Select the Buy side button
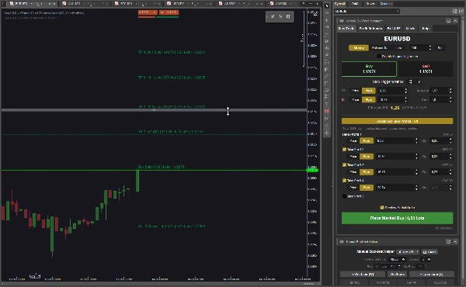 [x=369, y=69]
